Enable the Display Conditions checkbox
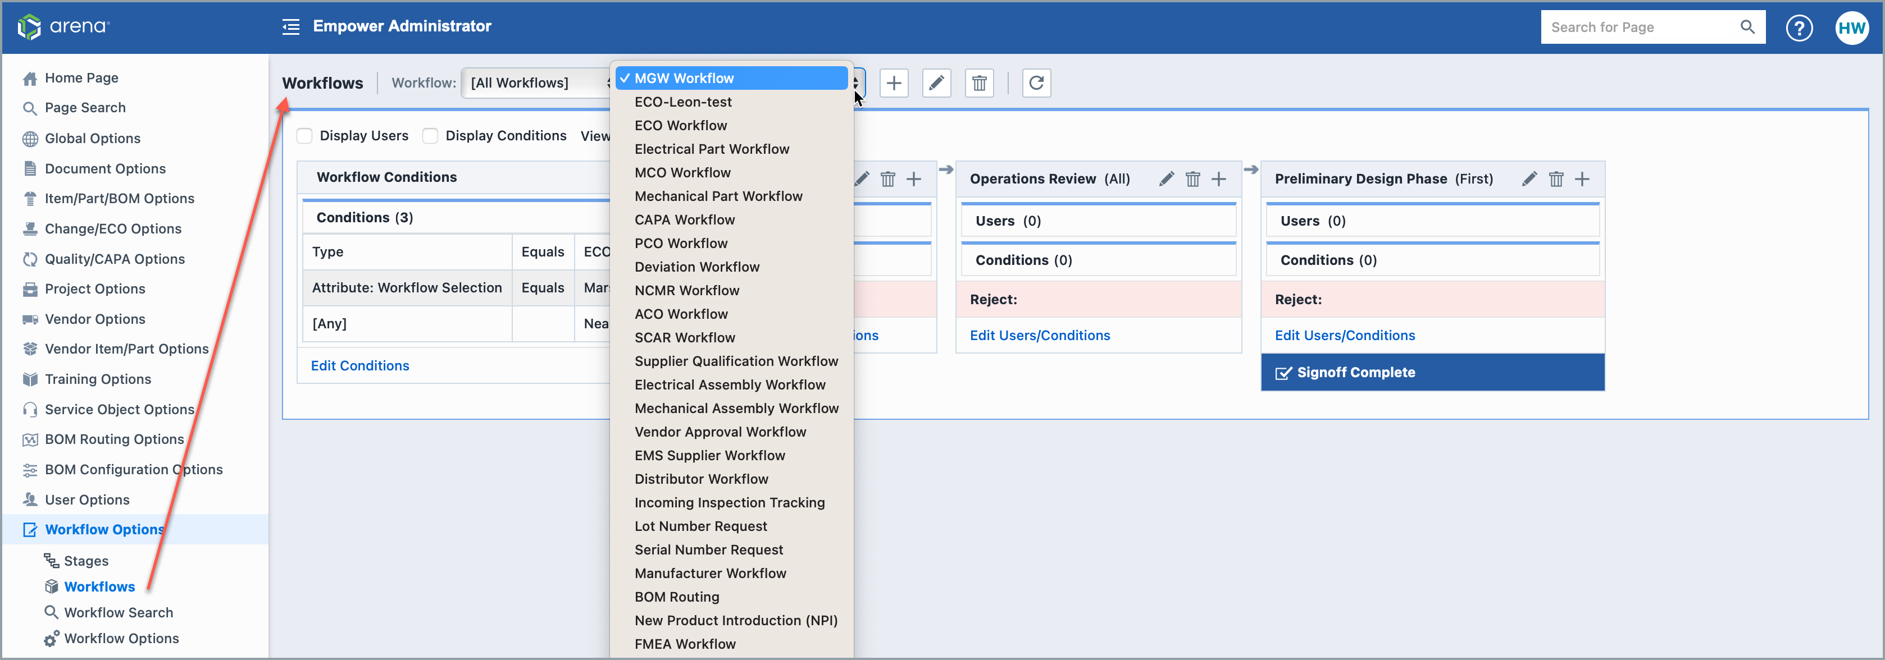Image resolution: width=1885 pixels, height=660 pixels. (430, 135)
